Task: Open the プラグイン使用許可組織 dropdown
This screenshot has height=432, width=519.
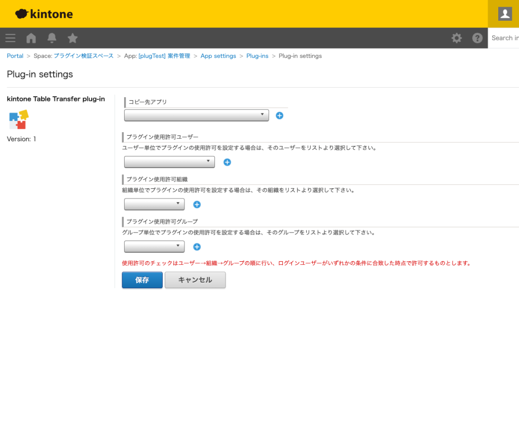Action: coord(154,204)
